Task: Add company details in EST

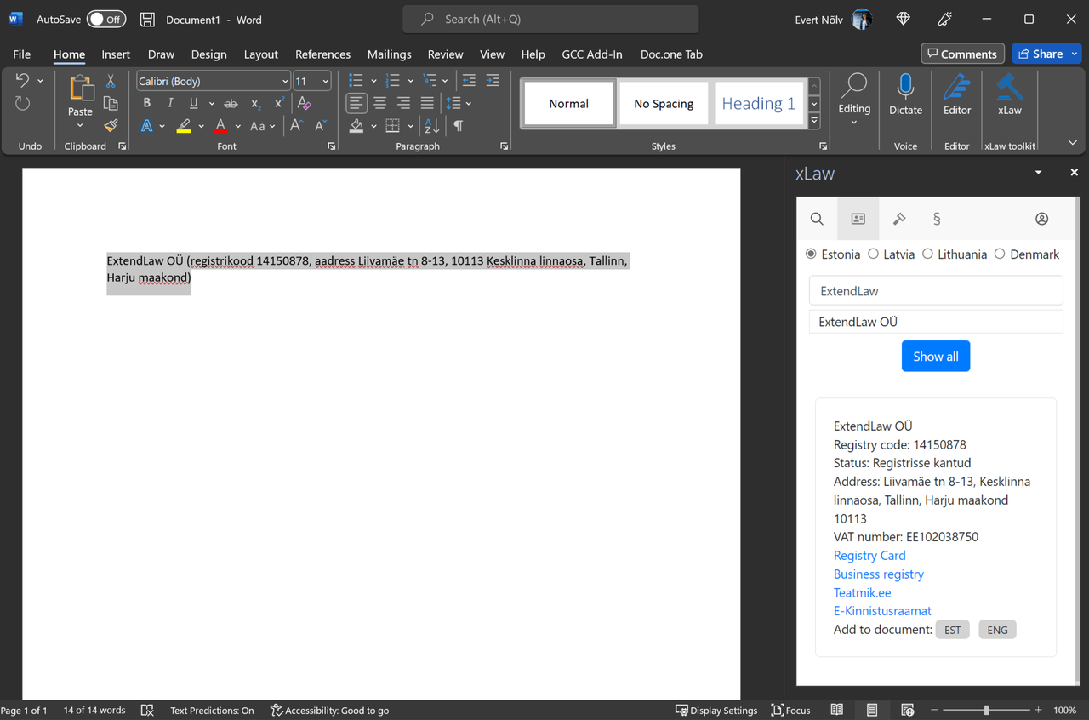Action: (x=952, y=630)
